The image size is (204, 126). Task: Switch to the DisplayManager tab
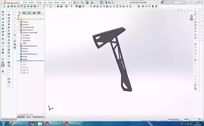pos(39,13)
